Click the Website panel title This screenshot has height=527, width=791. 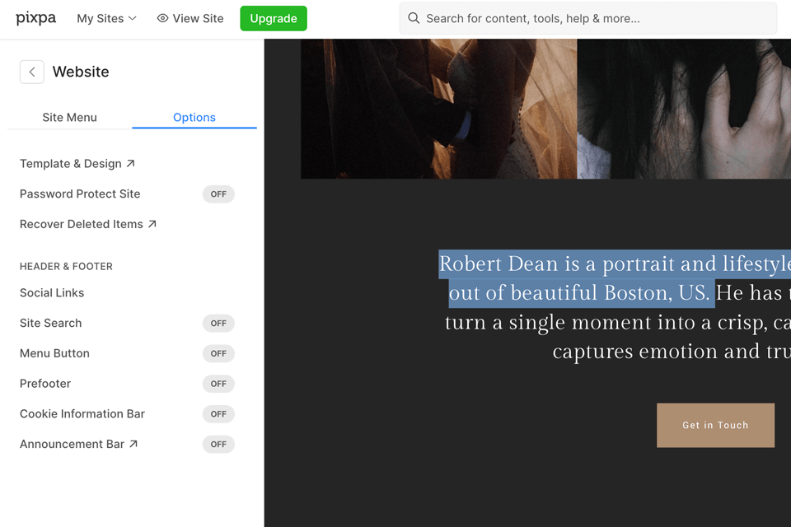click(81, 72)
